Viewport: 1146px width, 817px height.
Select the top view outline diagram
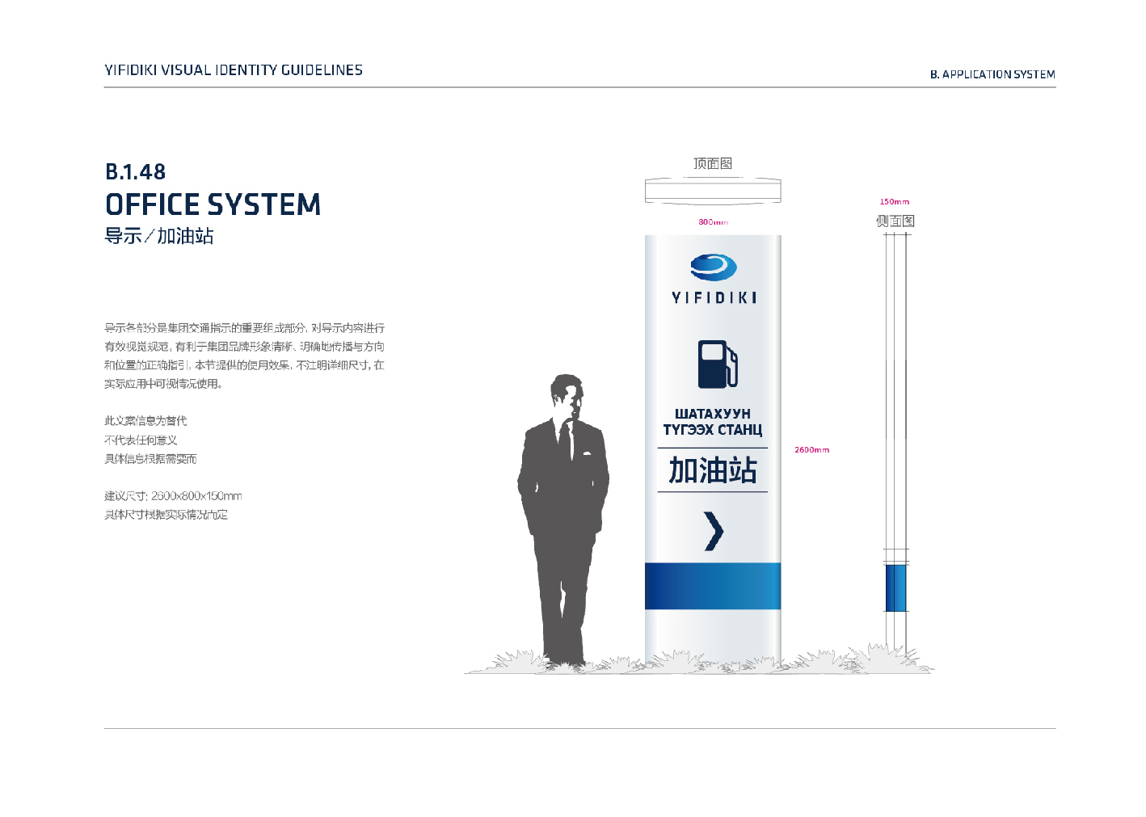click(713, 191)
